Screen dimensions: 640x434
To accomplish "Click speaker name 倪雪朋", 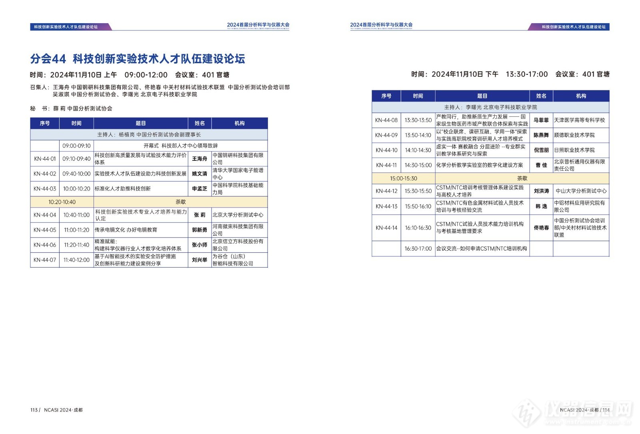I will click(541, 150).
